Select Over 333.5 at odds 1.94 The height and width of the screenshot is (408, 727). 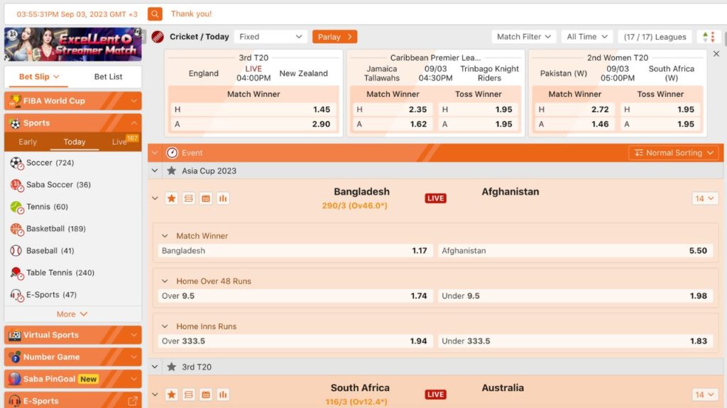pos(295,341)
